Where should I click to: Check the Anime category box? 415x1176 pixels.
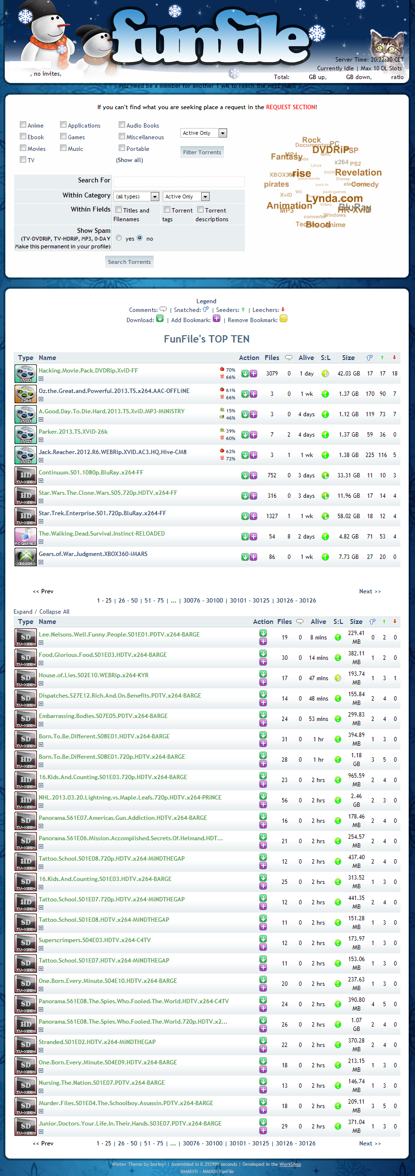(x=23, y=125)
